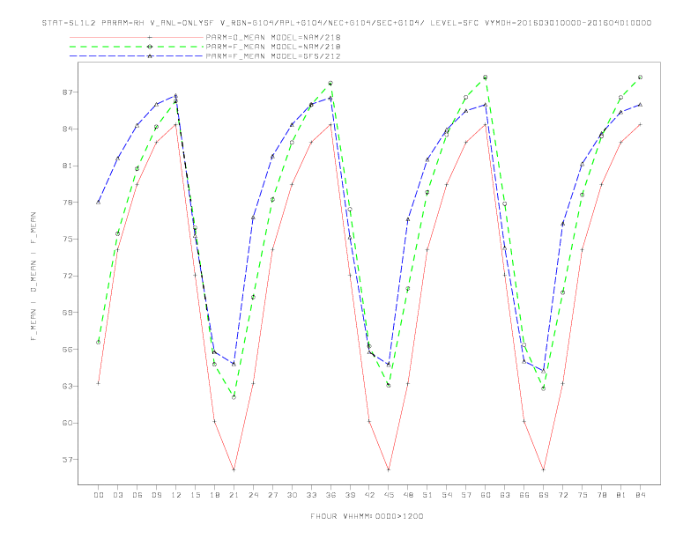Image resolution: width=698 pixels, height=539 pixels.
Task: Click x-axis hour label 39
Action: point(350,495)
